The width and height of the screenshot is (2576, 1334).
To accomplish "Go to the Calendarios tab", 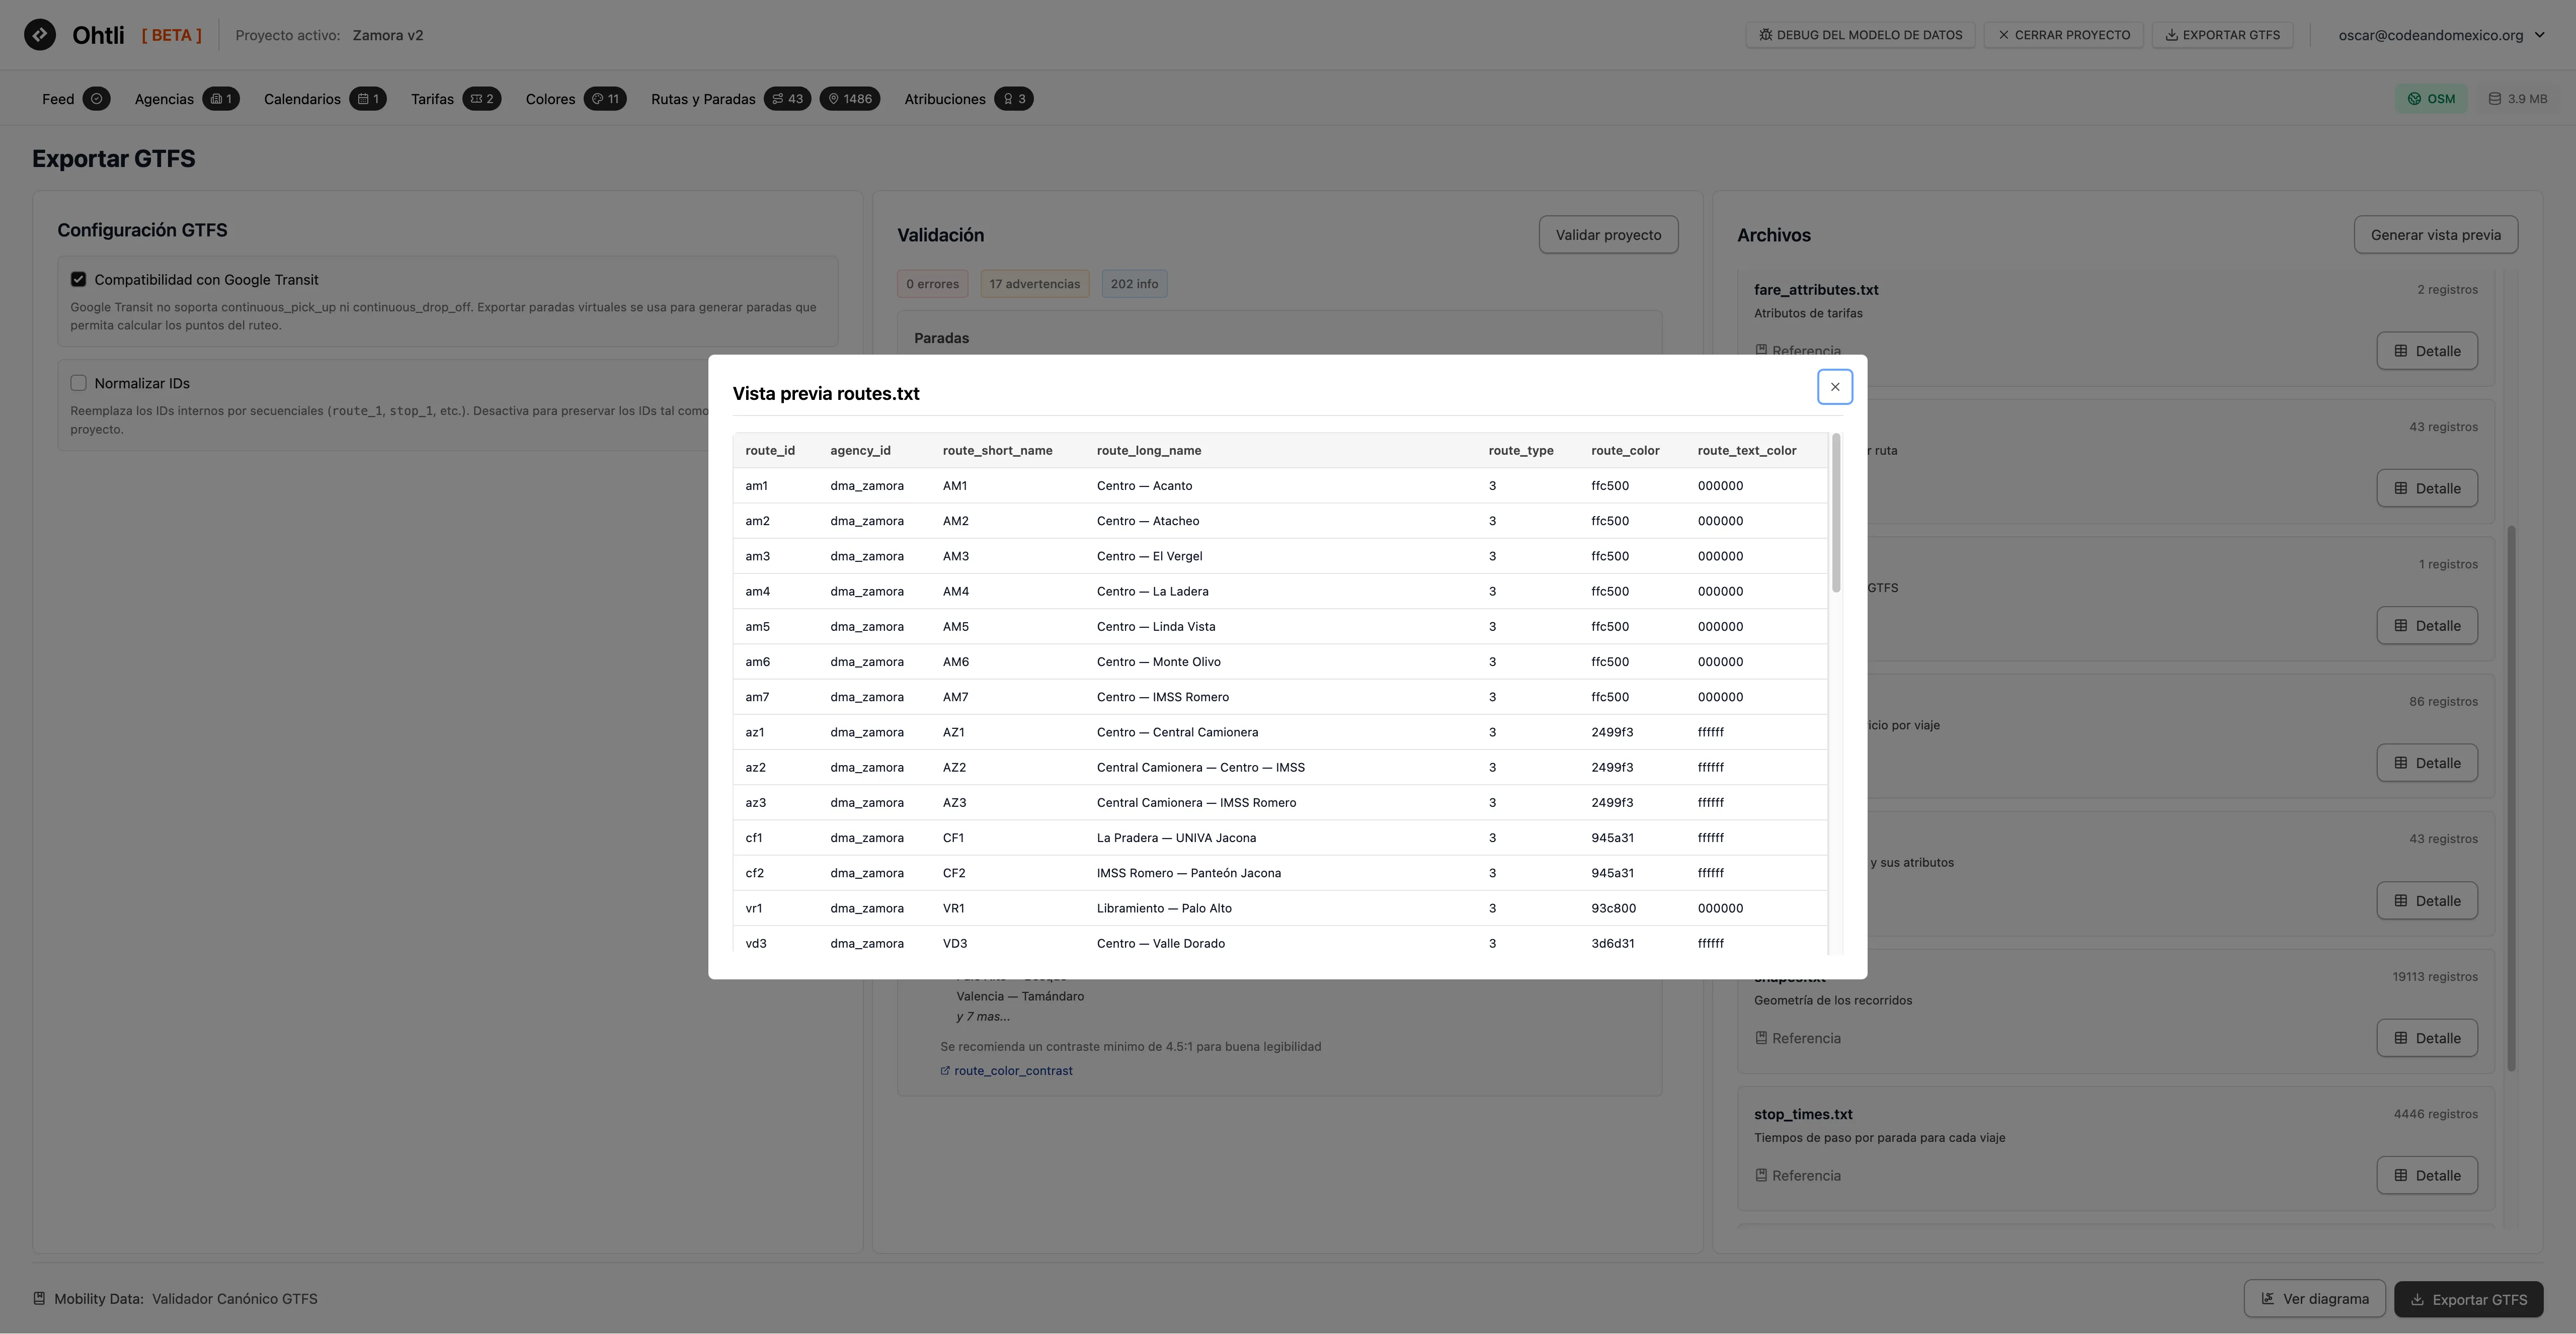I will (324, 99).
